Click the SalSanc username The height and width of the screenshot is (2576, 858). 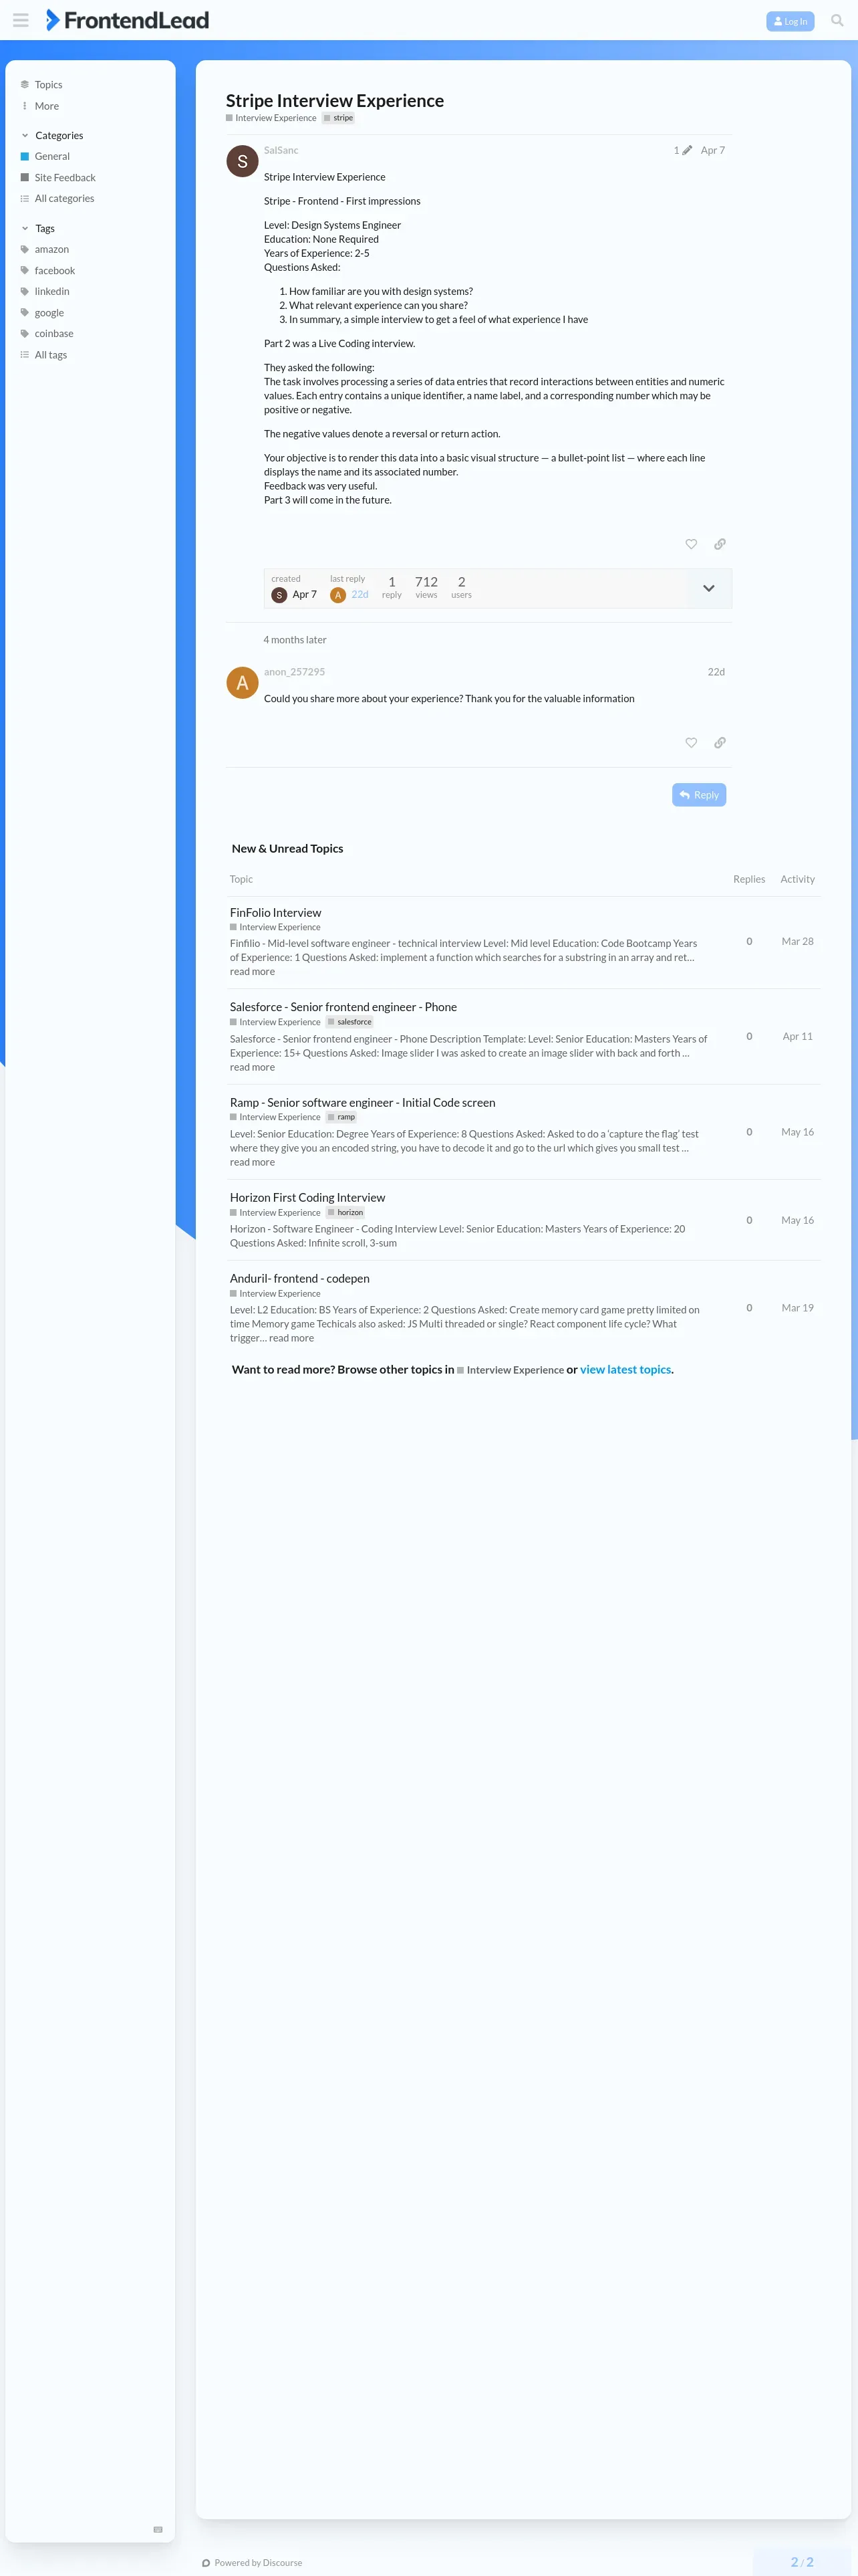point(281,150)
